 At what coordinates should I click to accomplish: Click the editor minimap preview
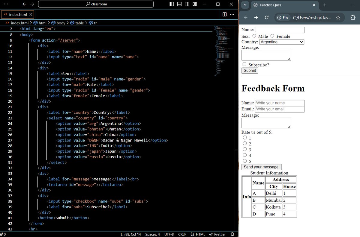[224, 51]
